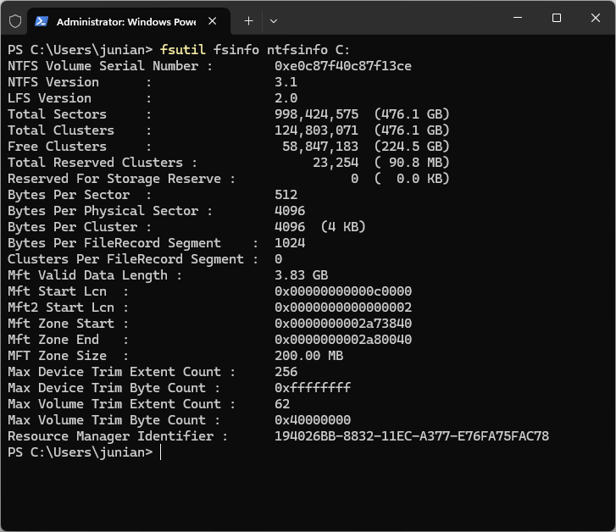Click the ( 90.8 MB) reserved size text
The image size is (616, 532).
coord(412,163)
